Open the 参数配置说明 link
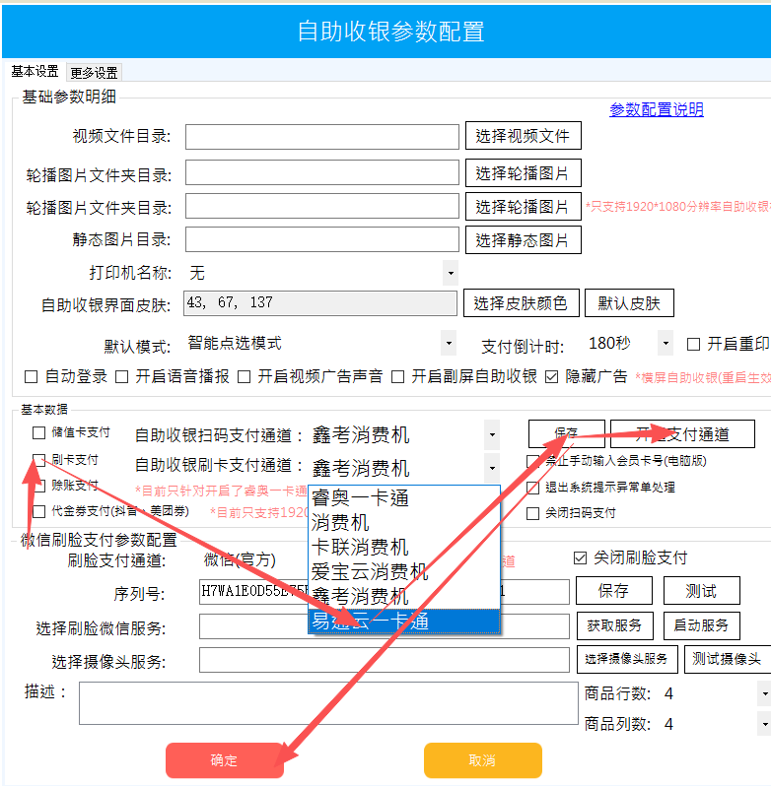Viewport: 771px width, 786px height. tap(656, 109)
